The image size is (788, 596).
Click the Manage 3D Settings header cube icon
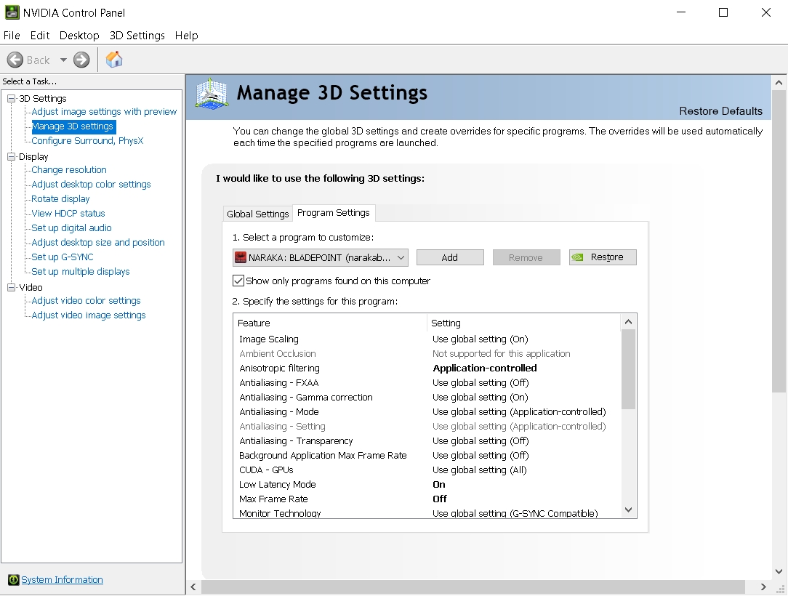point(212,94)
